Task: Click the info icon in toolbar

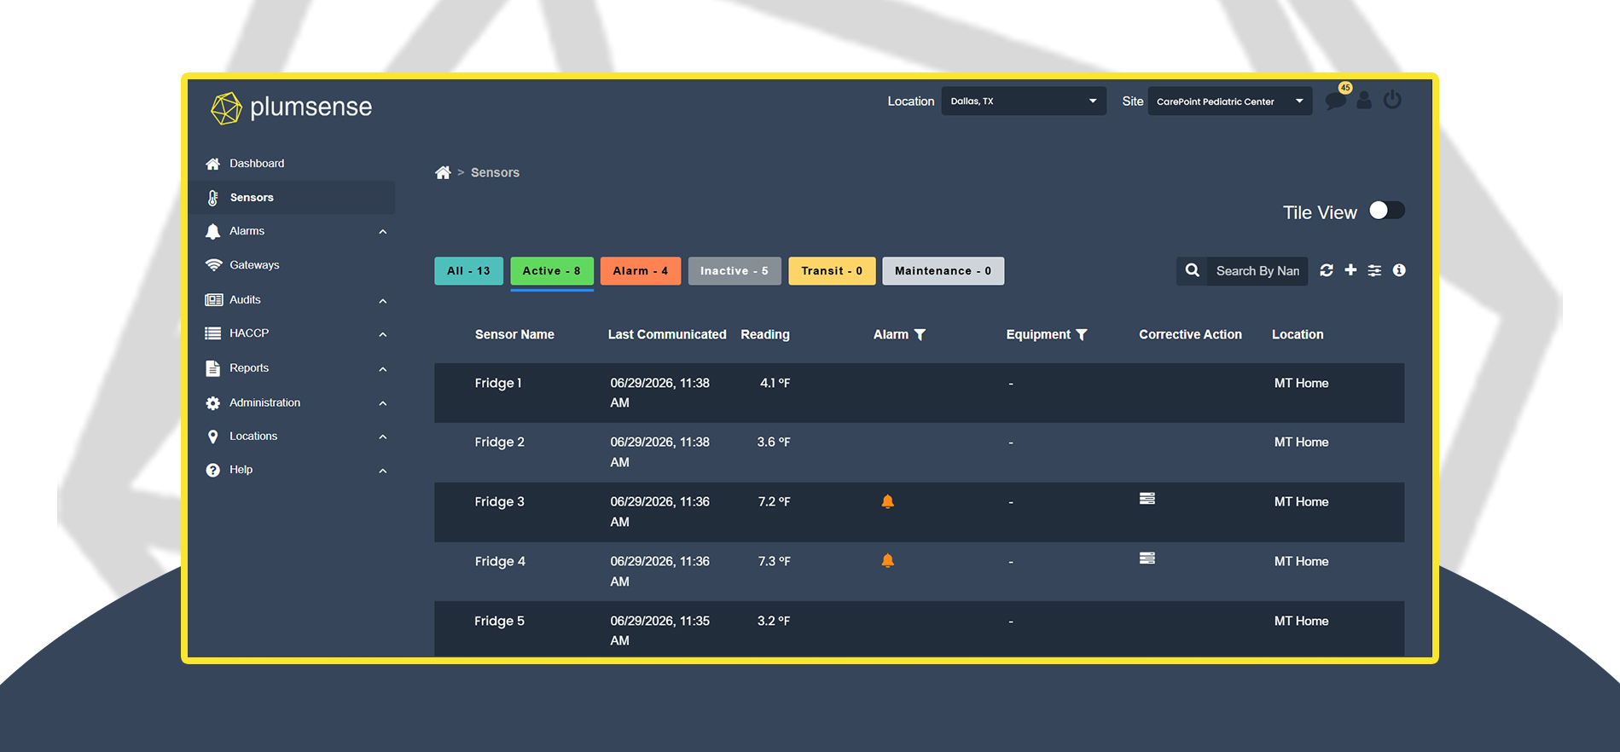Action: [1399, 270]
